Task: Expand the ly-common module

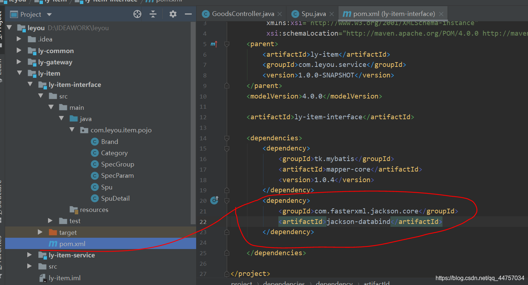Action: click(x=19, y=51)
